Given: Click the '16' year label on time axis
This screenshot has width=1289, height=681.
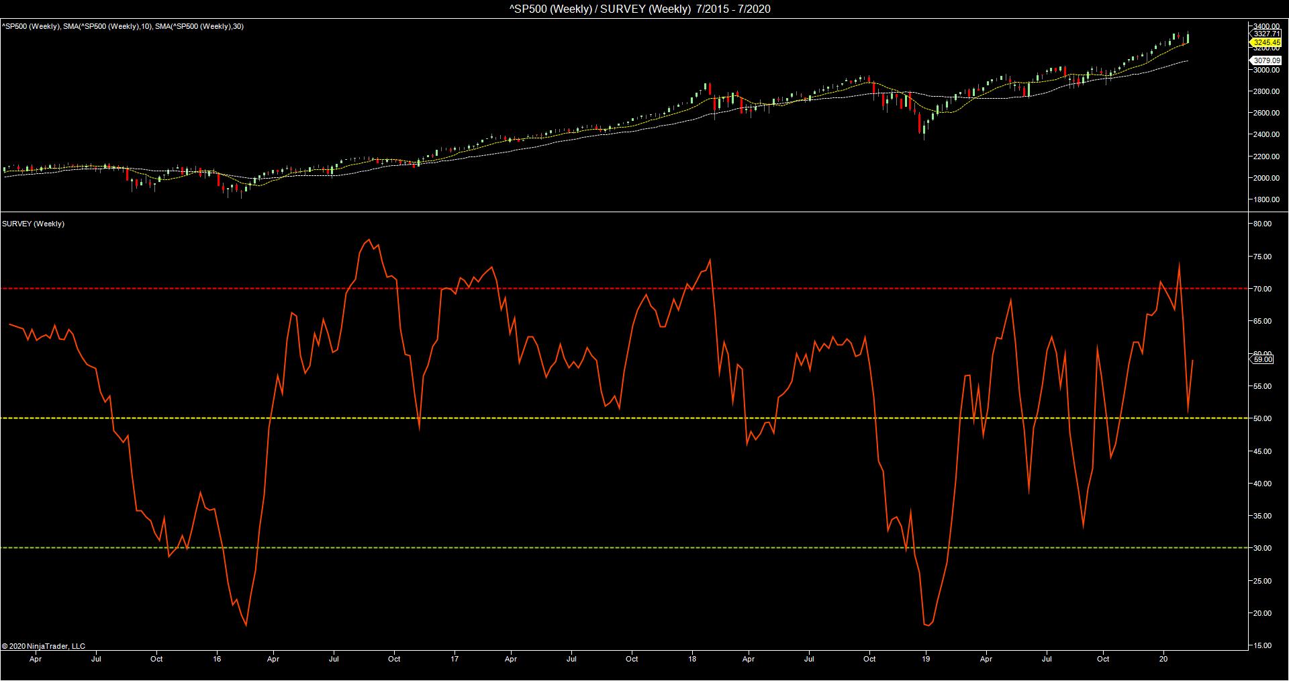Looking at the screenshot, I should (x=218, y=659).
